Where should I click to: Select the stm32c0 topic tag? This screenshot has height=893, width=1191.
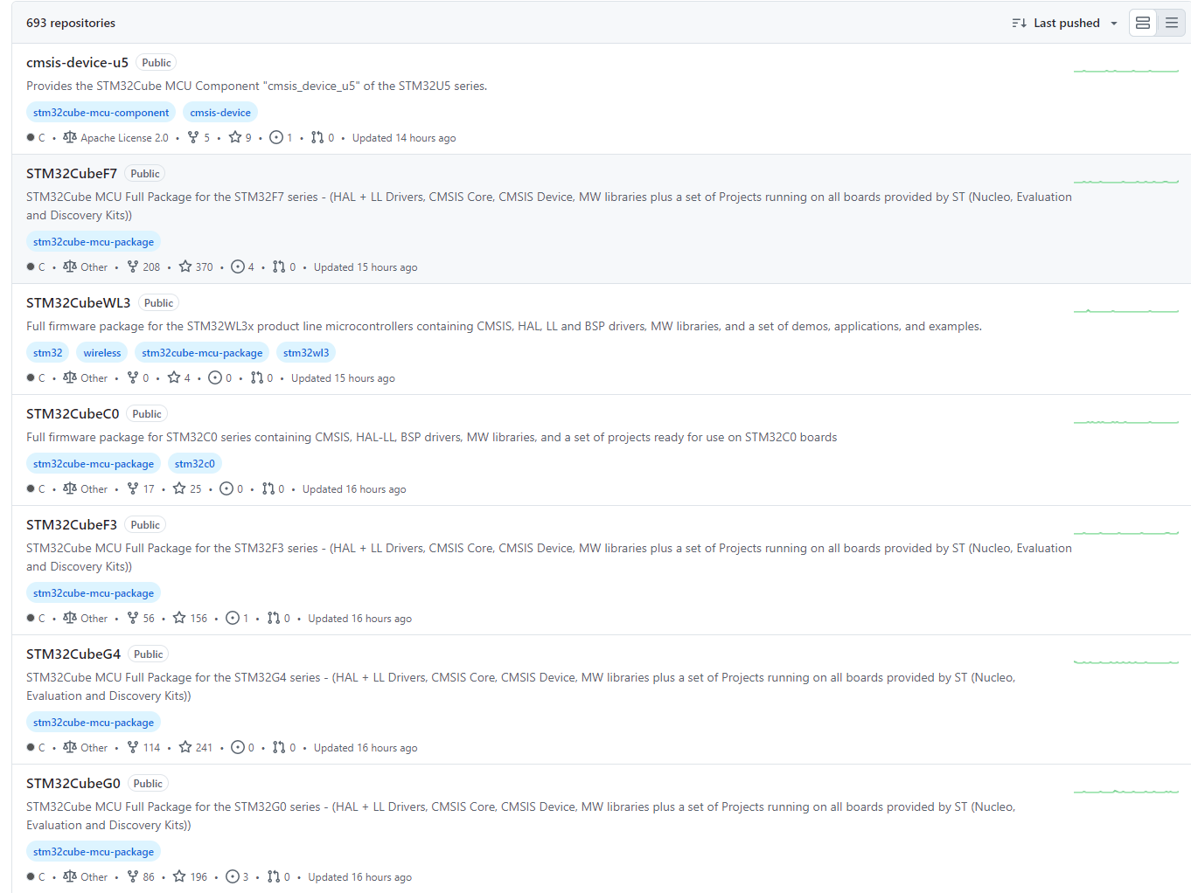[195, 464]
